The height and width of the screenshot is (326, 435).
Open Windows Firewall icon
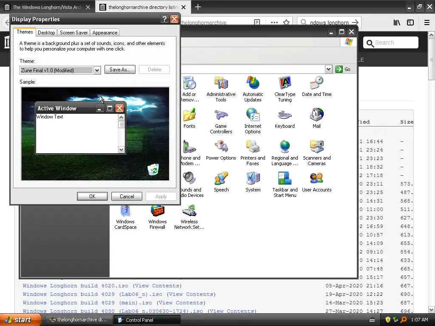(157, 217)
